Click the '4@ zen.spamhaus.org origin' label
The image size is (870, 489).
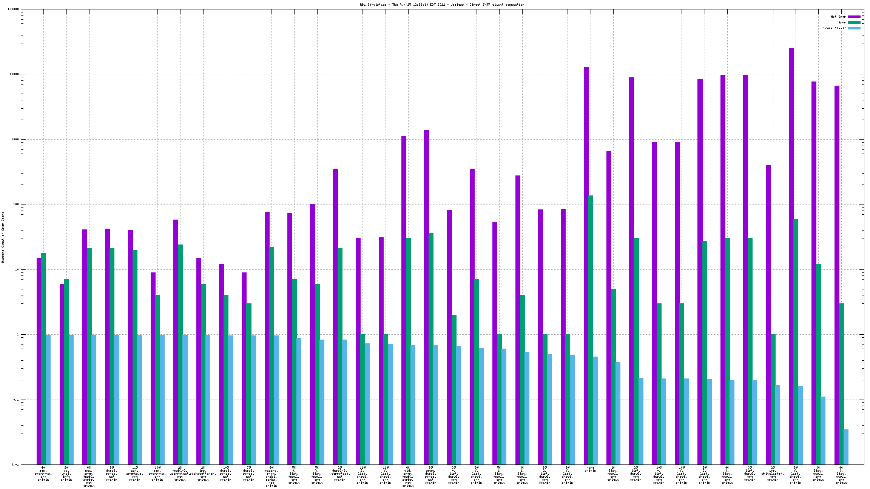(x=43, y=474)
